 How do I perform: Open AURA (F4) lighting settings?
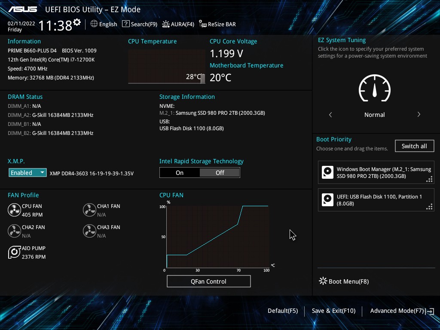point(178,24)
